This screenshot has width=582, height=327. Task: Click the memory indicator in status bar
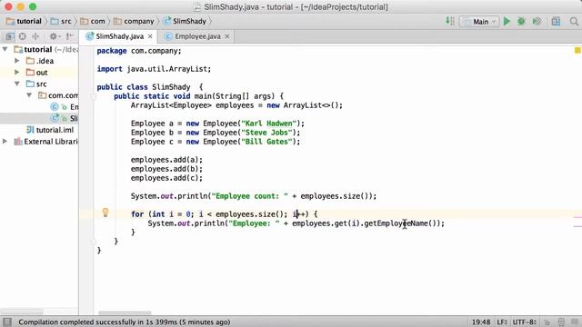(575, 322)
